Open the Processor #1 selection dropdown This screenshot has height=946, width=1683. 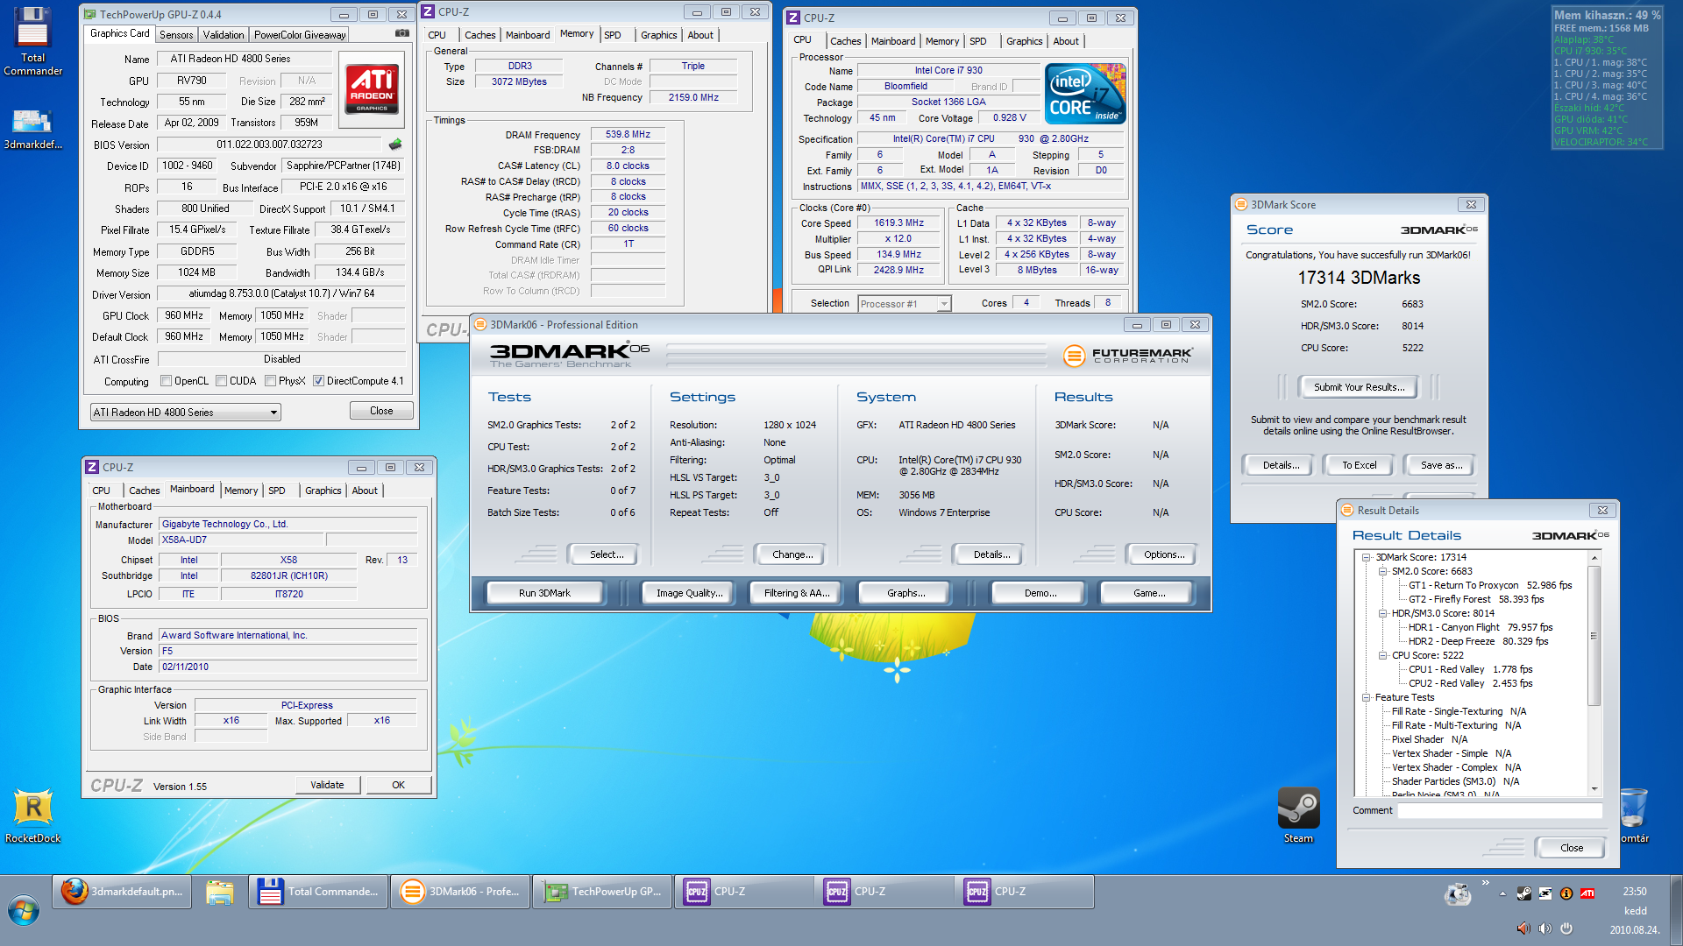tap(904, 304)
